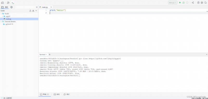Open search with the magnifier icon
Image resolution: width=208 pixels, height=99 pixels.
[x=205, y=3]
